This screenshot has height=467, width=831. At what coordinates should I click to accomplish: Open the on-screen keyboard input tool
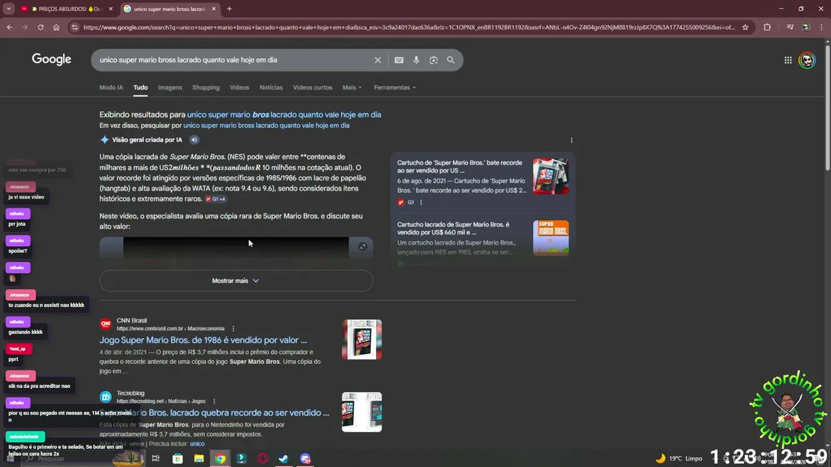click(x=399, y=60)
